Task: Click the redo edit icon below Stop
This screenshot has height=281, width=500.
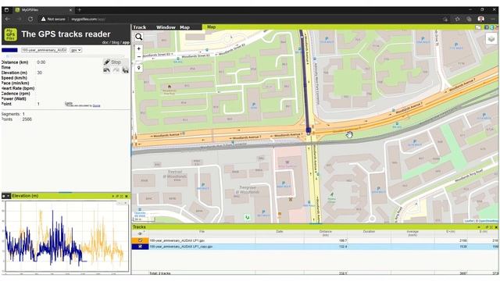Action: (116, 70)
